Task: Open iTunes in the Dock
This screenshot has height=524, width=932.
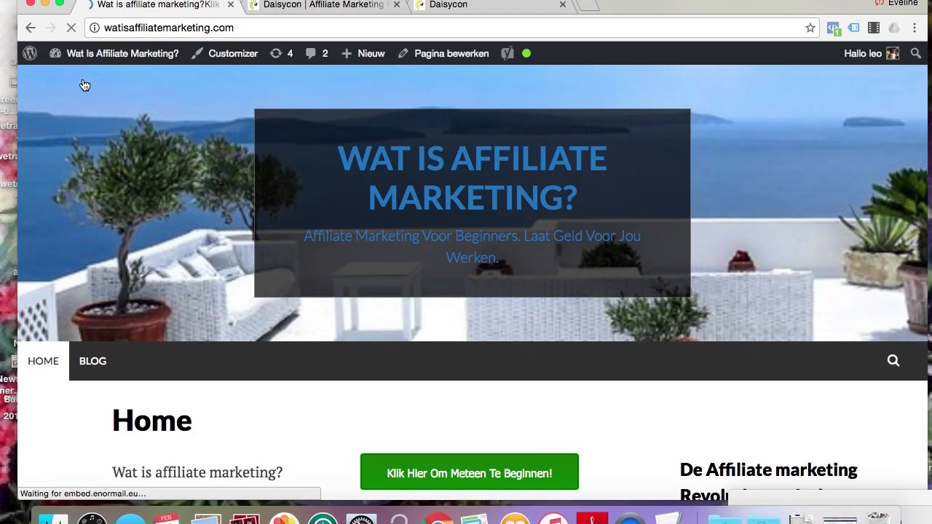Action: coord(553,520)
